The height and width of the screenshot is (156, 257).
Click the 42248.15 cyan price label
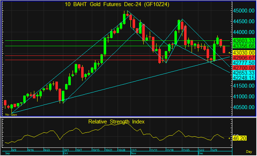(243, 78)
